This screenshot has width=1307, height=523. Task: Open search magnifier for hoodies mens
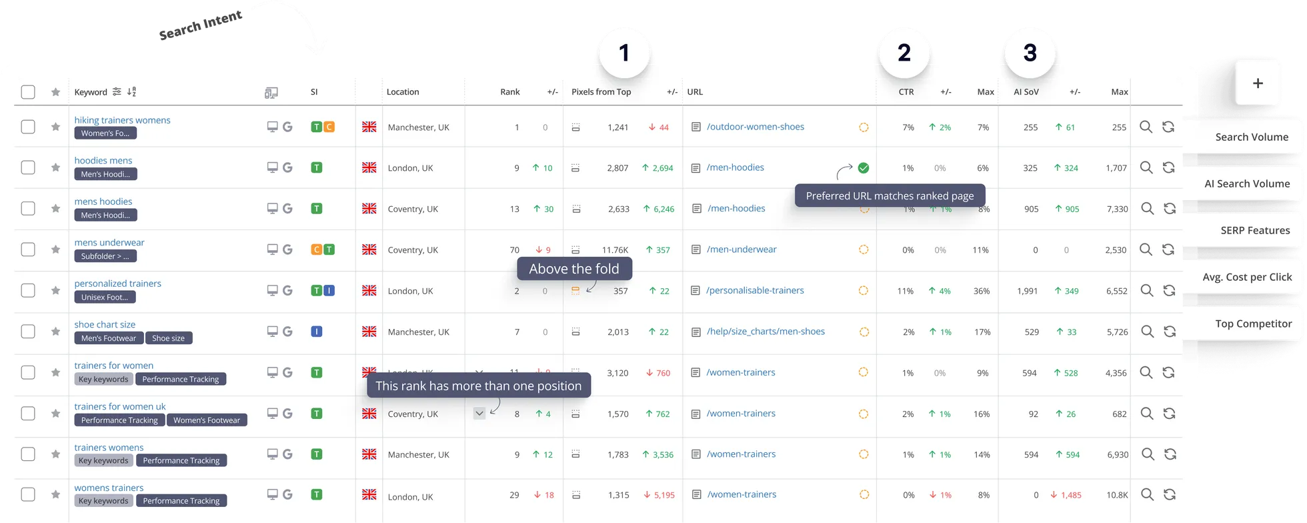(1146, 167)
